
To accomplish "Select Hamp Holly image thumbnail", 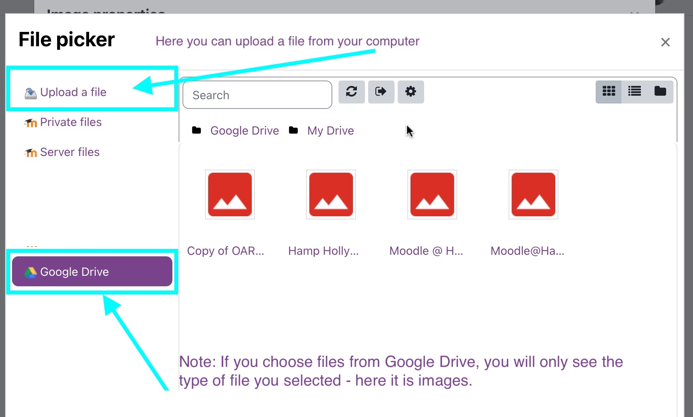I will (331, 194).
